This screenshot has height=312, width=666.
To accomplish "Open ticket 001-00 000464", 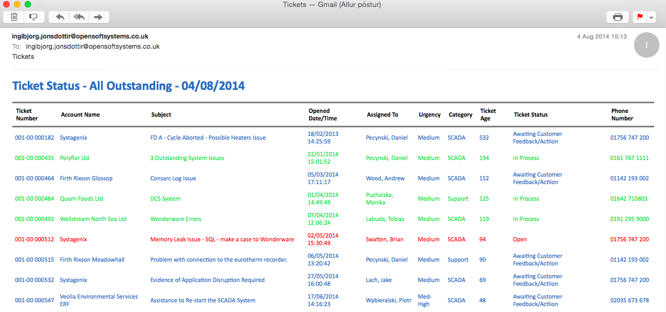I will tap(34, 178).
